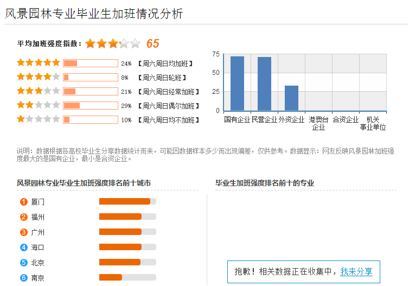This screenshot has width=409, height=286.
Task: Click the 8% progress bar
Action: [91, 77]
